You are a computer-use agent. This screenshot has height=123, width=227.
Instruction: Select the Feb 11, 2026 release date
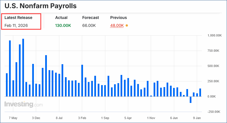coord(18,25)
